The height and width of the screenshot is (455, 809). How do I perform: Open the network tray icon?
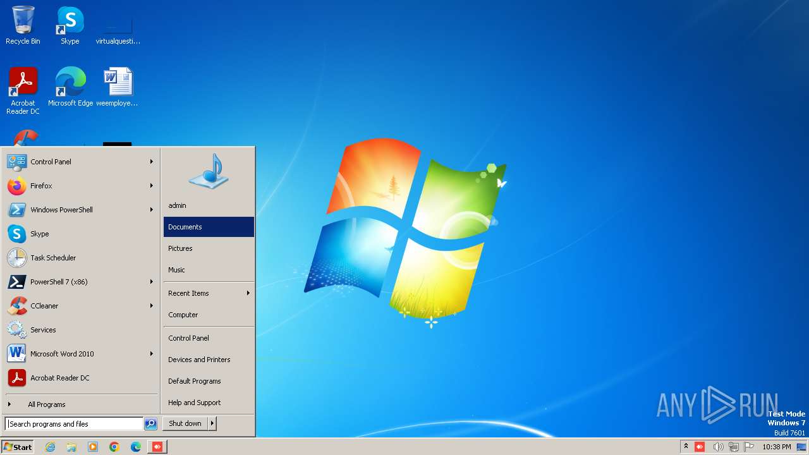click(734, 447)
